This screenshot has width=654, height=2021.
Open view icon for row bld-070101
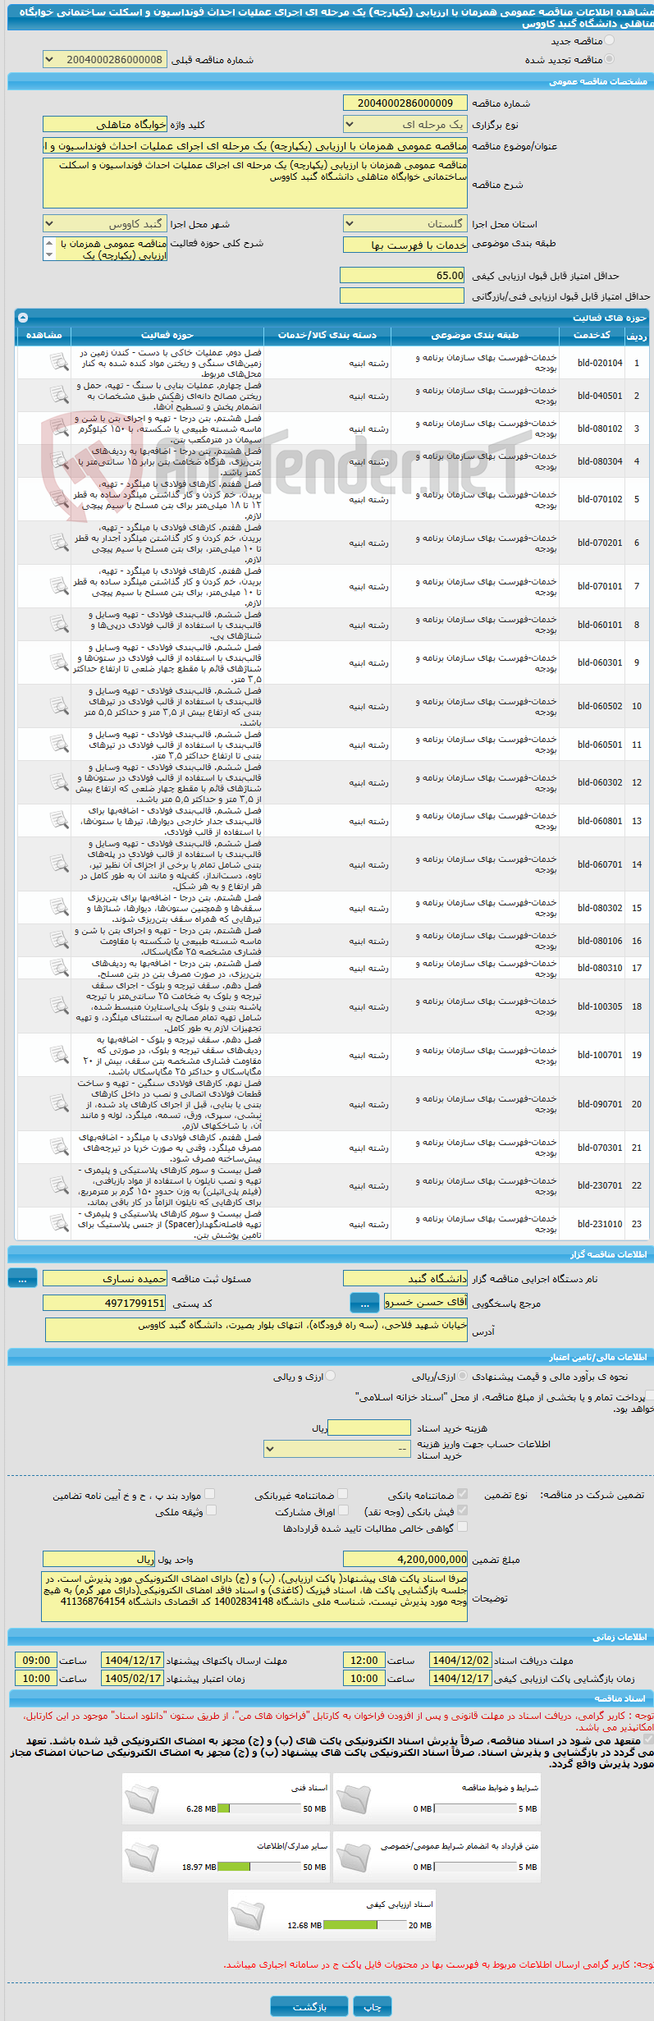[x=59, y=586]
